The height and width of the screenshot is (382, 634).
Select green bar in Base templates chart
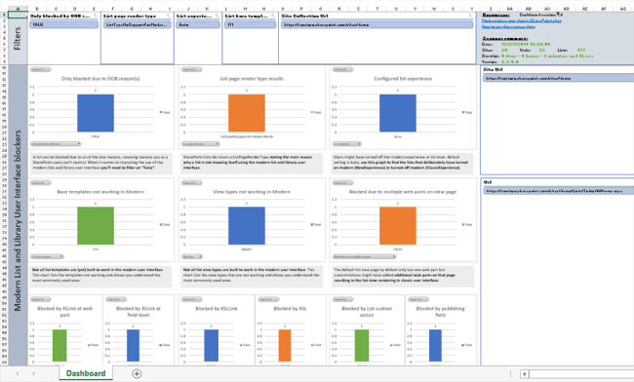[x=96, y=226]
